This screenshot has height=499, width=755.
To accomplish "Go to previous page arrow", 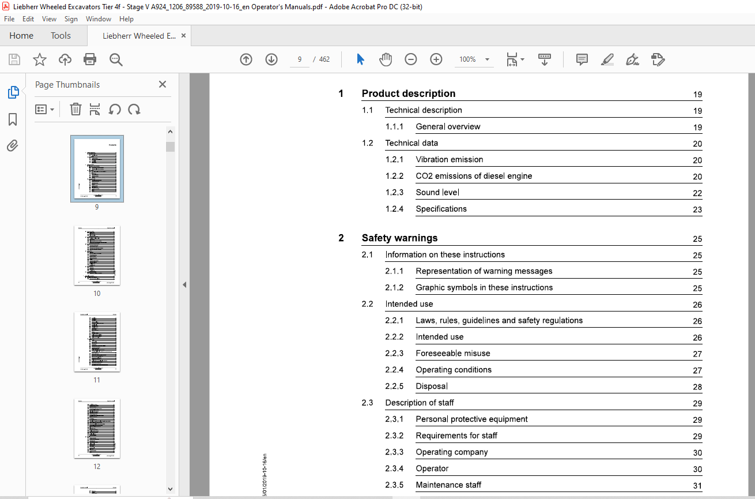I will [246, 59].
